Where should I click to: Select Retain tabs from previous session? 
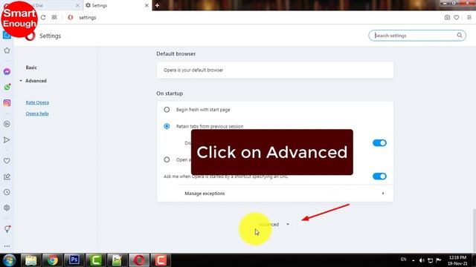point(167,126)
